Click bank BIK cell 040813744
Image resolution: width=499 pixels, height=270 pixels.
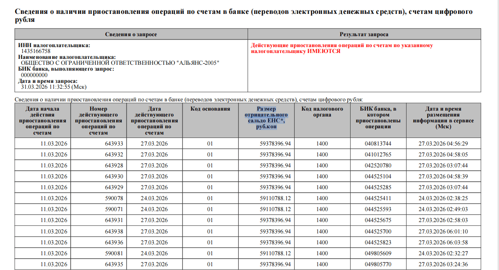[378, 143]
